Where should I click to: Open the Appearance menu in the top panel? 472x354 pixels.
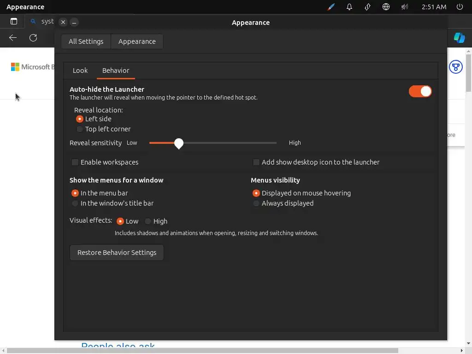coord(25,6)
